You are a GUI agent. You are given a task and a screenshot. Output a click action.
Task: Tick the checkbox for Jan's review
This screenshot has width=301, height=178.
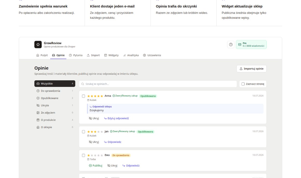click(x=84, y=132)
